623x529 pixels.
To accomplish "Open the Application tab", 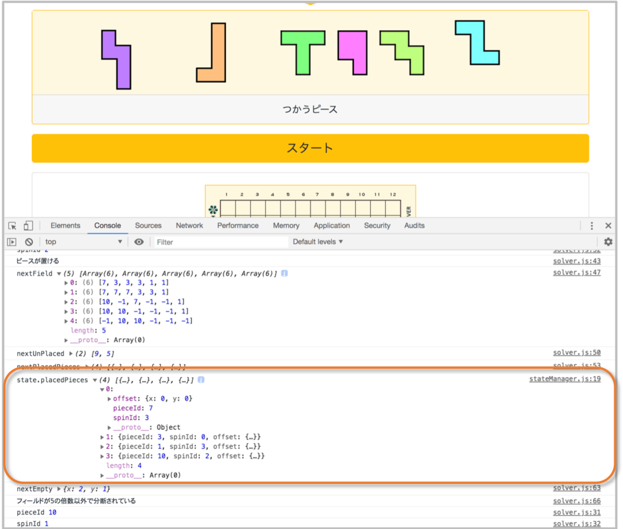I will point(331,225).
